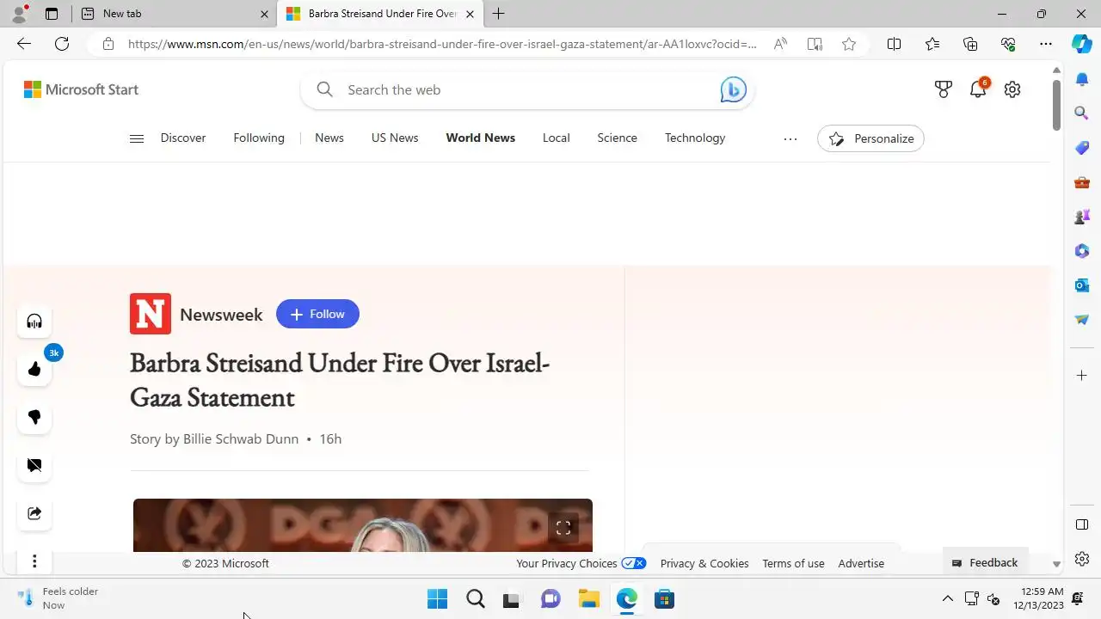
Task: Click the Personalize button
Action: (870, 138)
